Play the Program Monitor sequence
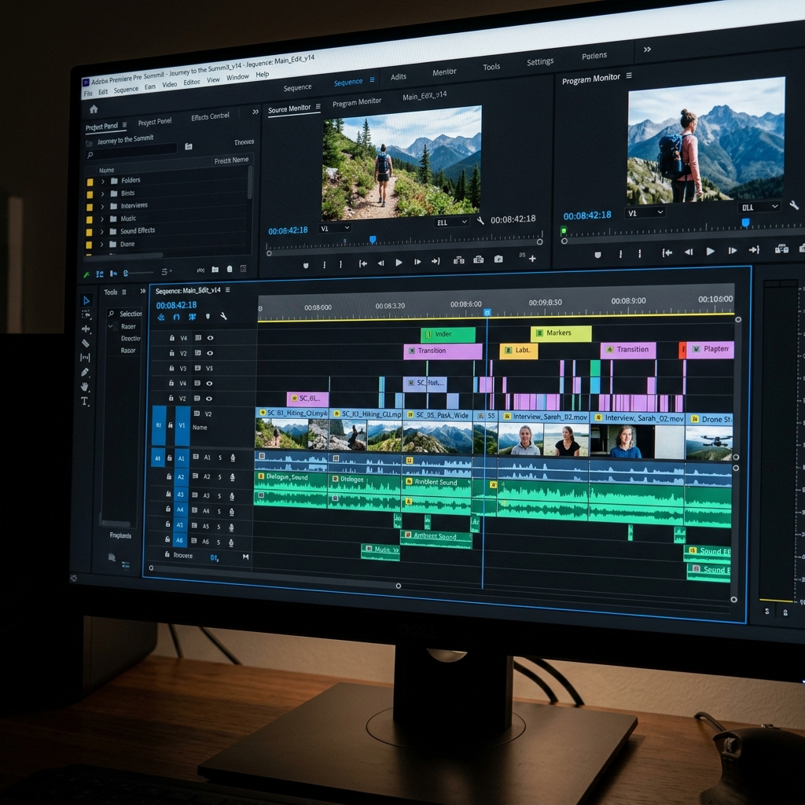 tap(710, 251)
